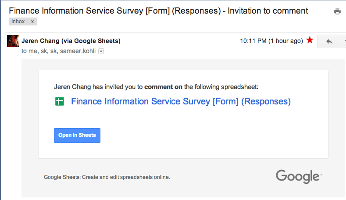Click the reply arrow button

click(329, 41)
